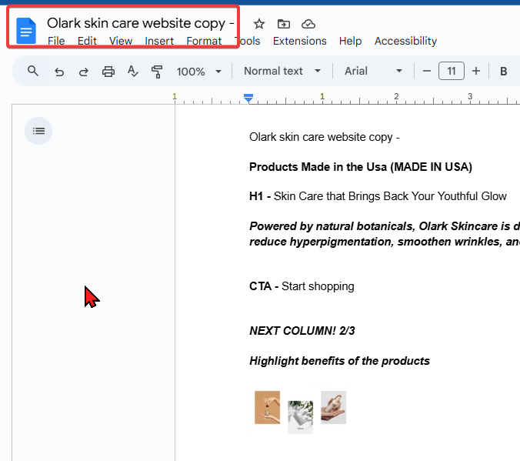Open the Format menu

pos(204,41)
